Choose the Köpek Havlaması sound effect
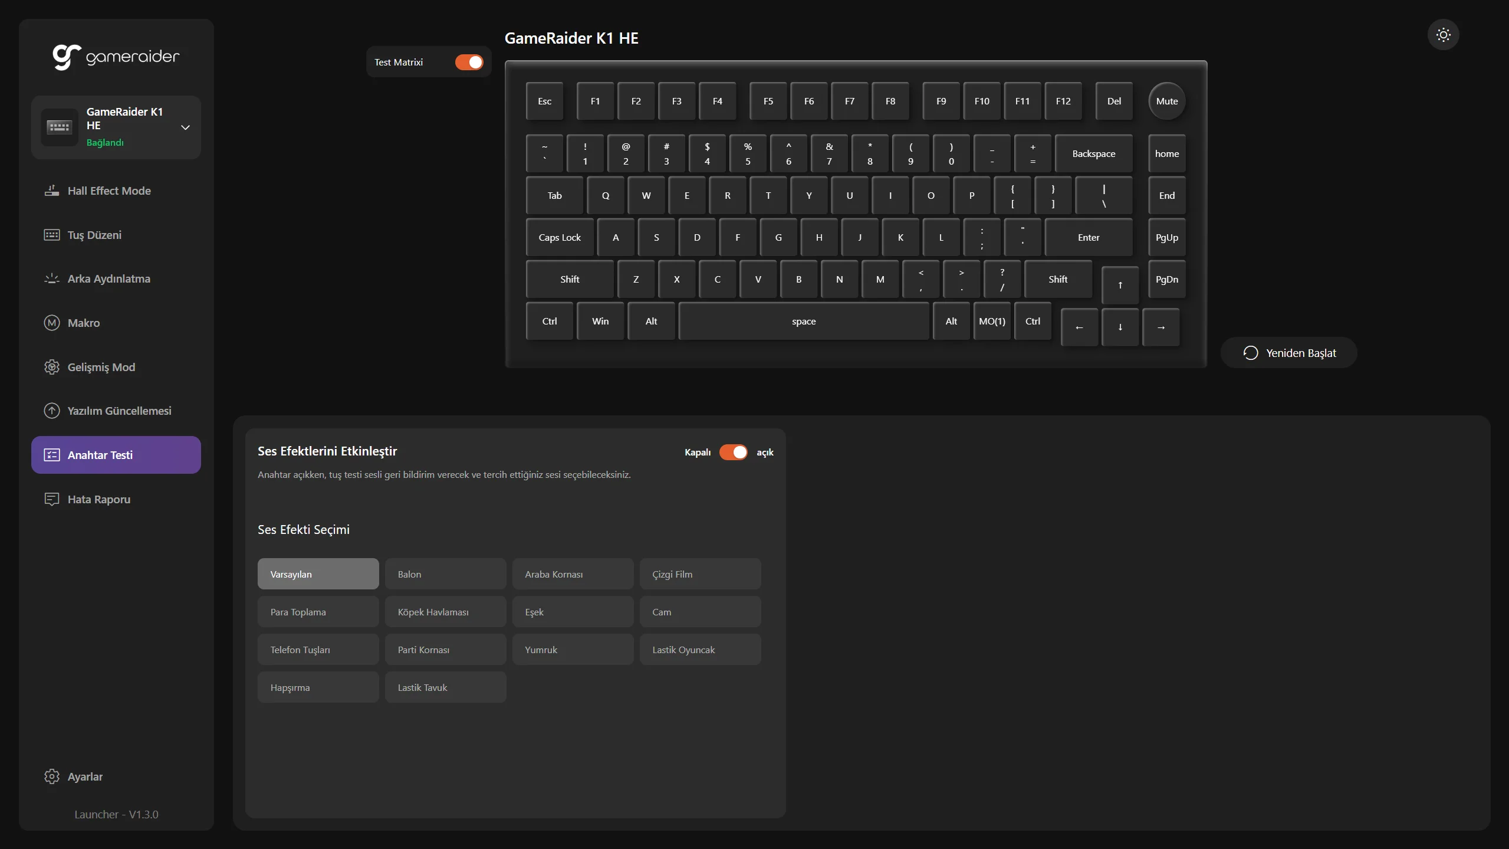Viewport: 1509px width, 849px height. (x=445, y=612)
